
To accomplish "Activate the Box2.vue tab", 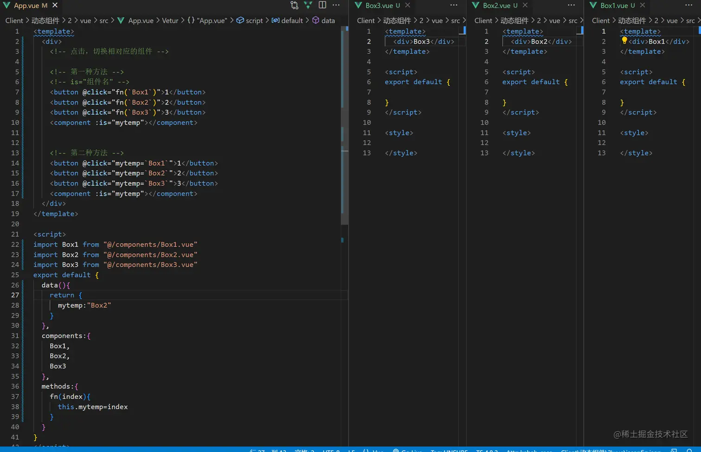I will click(x=496, y=6).
